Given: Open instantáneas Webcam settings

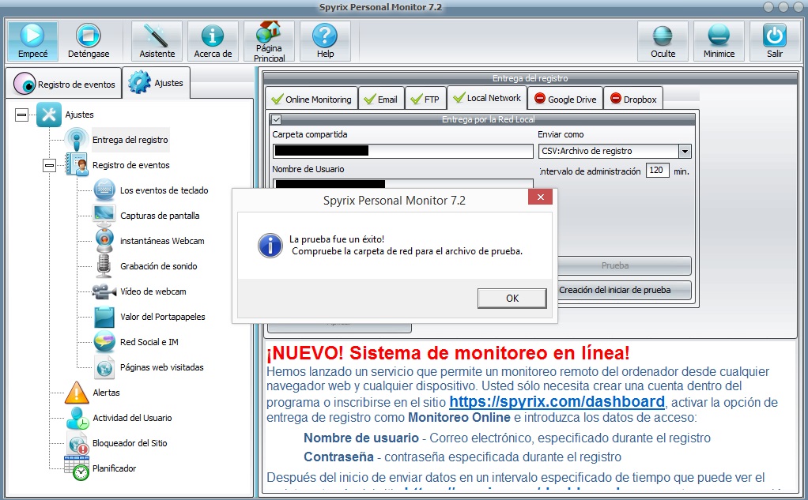Looking at the screenshot, I should coord(162,240).
